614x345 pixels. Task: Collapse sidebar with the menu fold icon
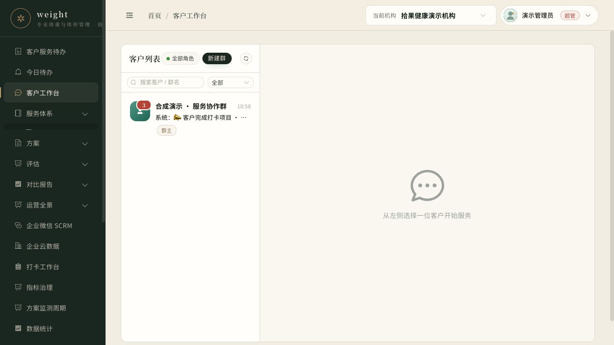point(130,15)
